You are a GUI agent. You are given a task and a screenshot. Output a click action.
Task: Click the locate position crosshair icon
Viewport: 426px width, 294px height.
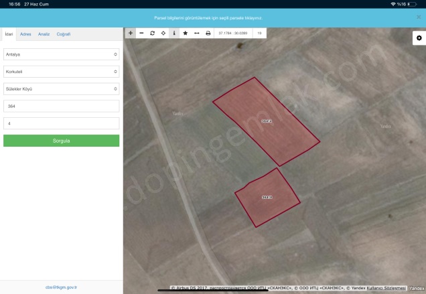(163, 33)
